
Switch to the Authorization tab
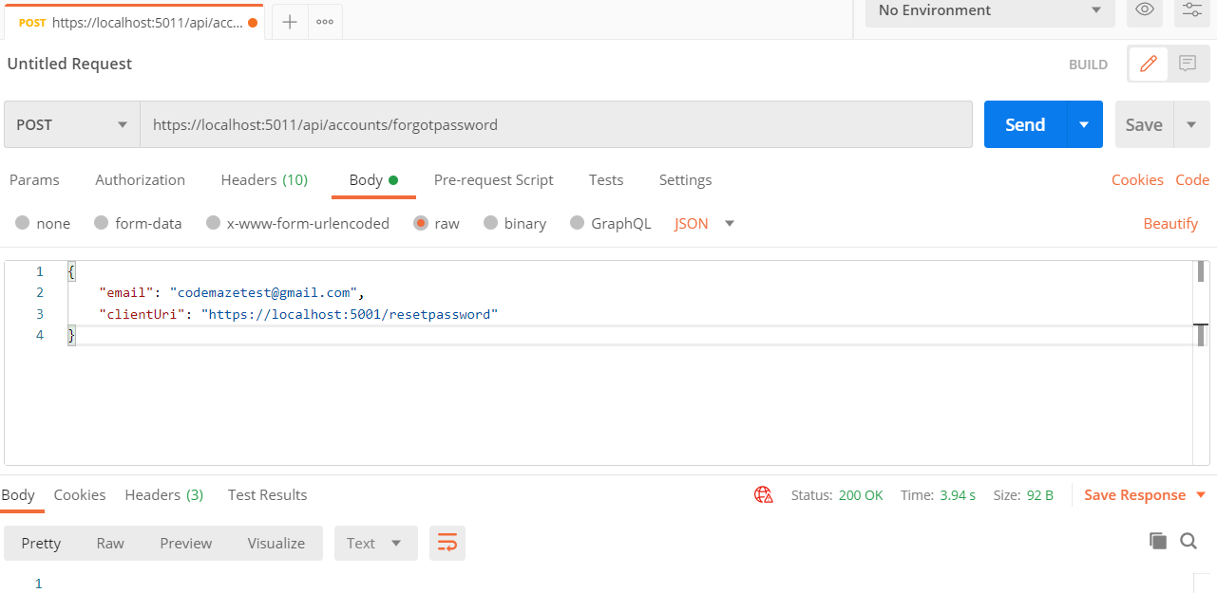tap(140, 180)
